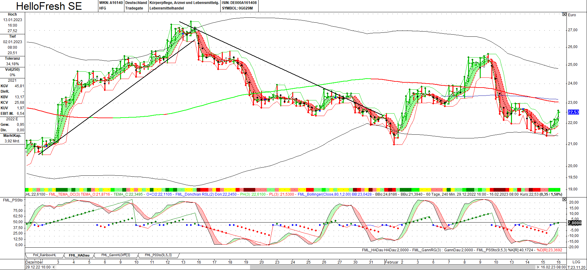This screenshot has width=587, height=270.
Task: Click the Lebensmittelhandel sector label
Action: (x=167, y=8)
